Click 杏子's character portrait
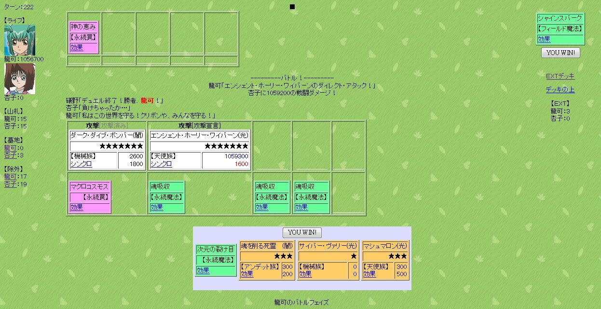The height and width of the screenshot is (309, 601). 19,78
